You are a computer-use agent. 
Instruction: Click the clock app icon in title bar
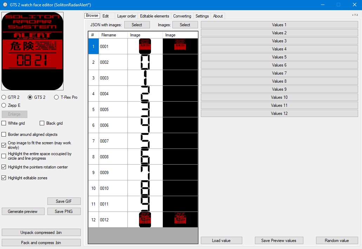(5, 5)
